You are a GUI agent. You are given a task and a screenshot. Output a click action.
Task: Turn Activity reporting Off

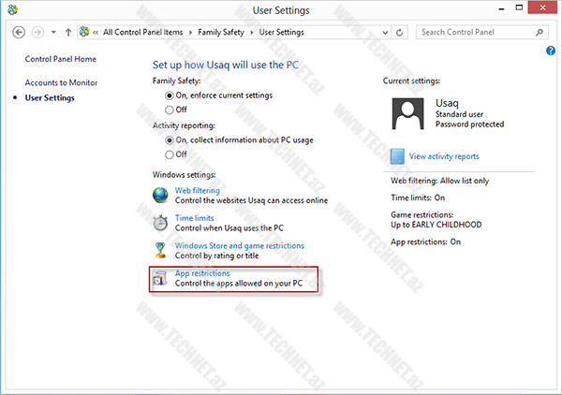[170, 154]
